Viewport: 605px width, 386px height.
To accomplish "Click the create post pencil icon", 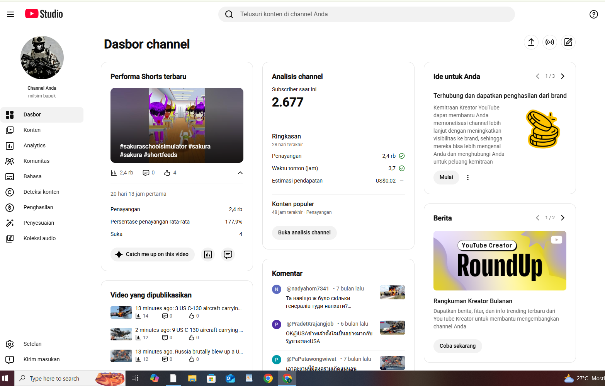I will (x=568, y=42).
